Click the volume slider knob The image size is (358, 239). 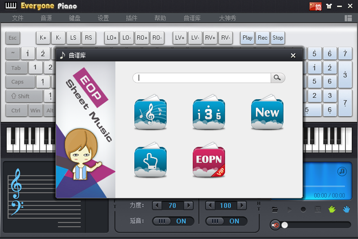[x=285, y=225]
